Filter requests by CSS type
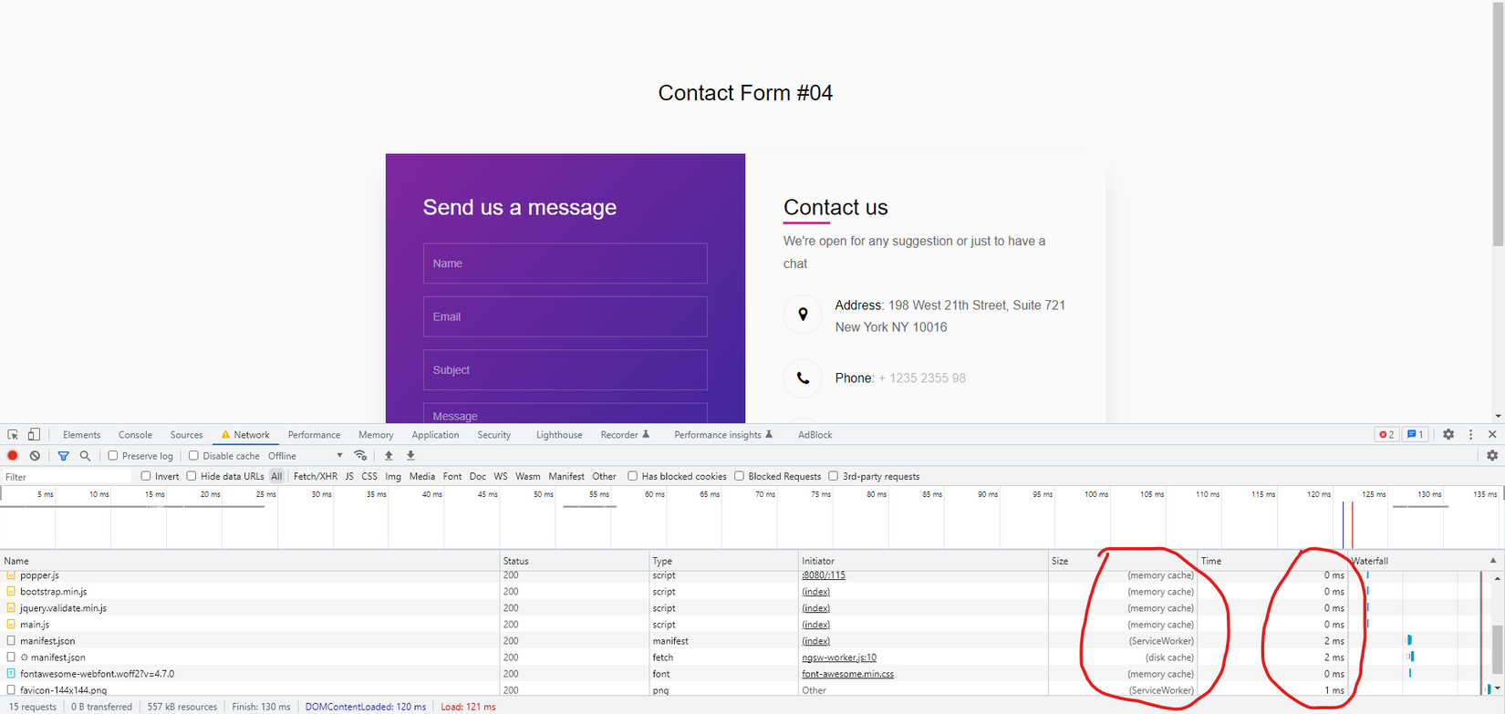Image resolution: width=1505 pixels, height=714 pixels. point(369,476)
